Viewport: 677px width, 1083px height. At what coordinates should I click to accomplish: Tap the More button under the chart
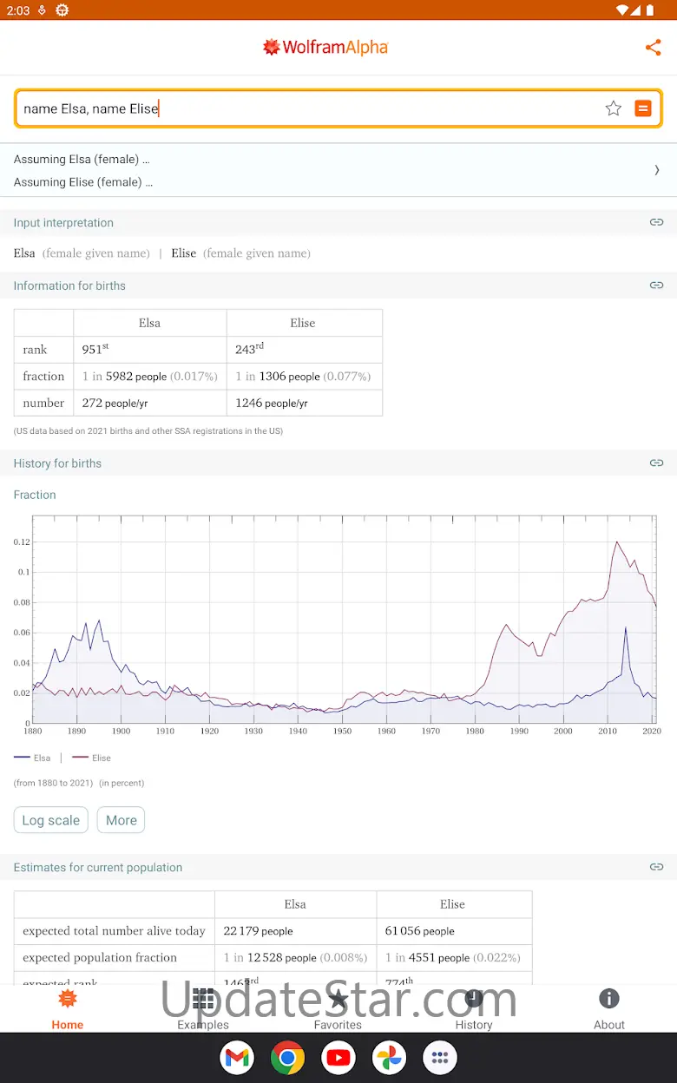(122, 820)
